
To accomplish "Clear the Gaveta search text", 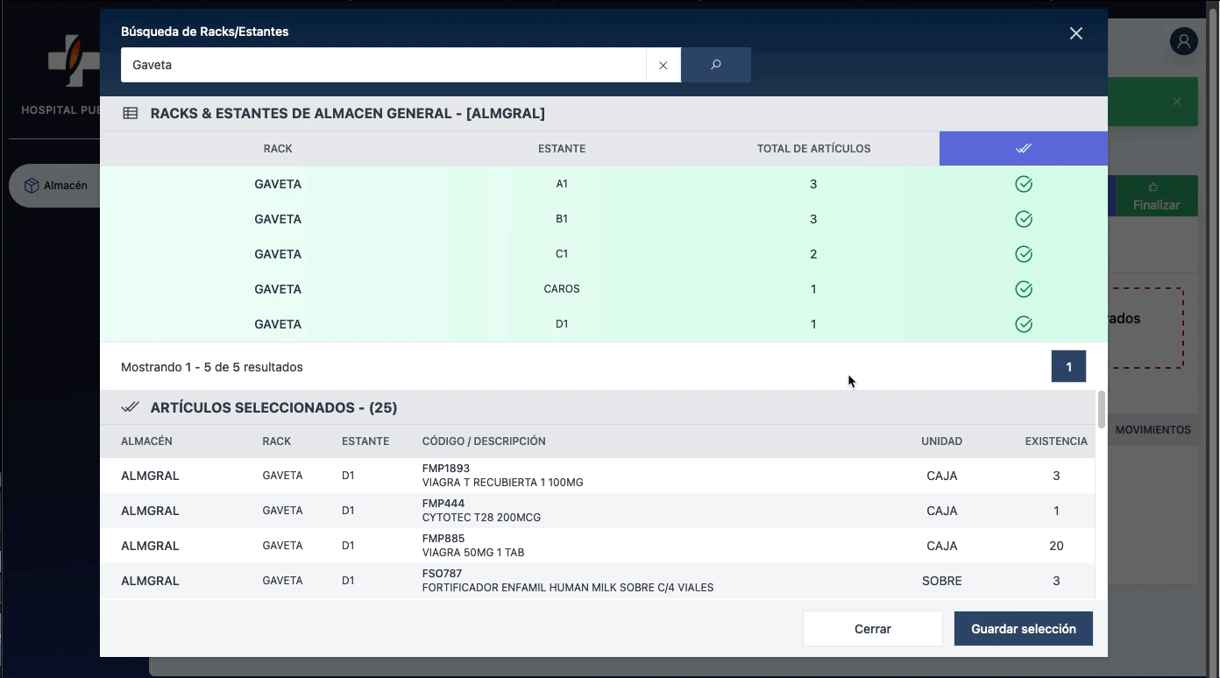I will tap(663, 65).
